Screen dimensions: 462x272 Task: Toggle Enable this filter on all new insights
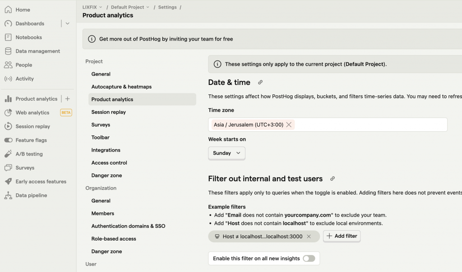[x=309, y=259]
